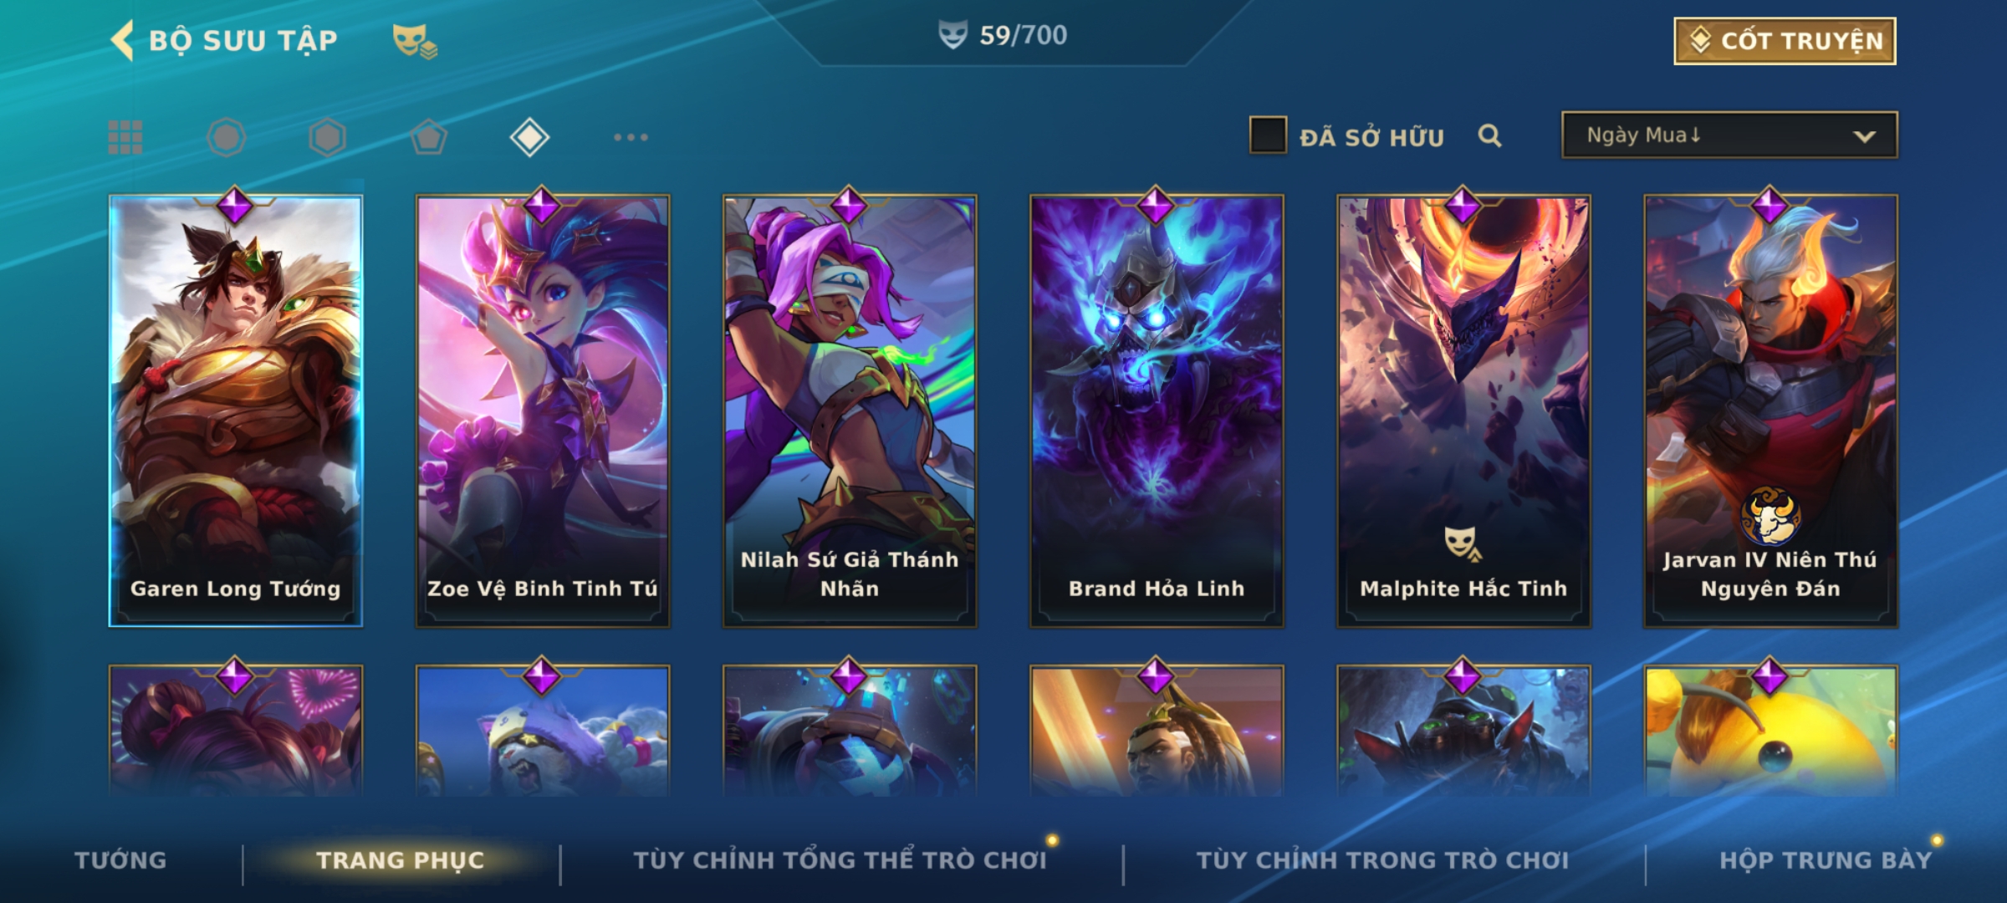
Task: Filter by the hexagon rarity tier icon
Action: (x=327, y=137)
